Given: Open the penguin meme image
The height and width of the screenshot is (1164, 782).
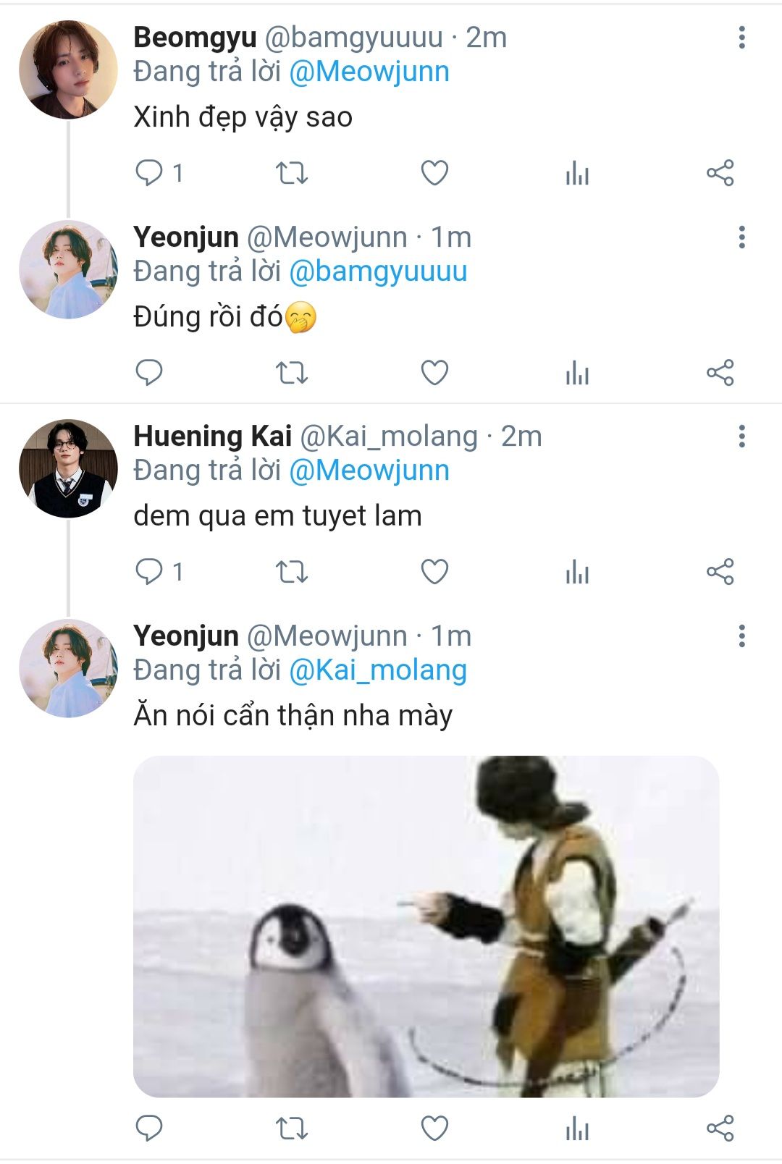Looking at the screenshot, I should 426,927.
